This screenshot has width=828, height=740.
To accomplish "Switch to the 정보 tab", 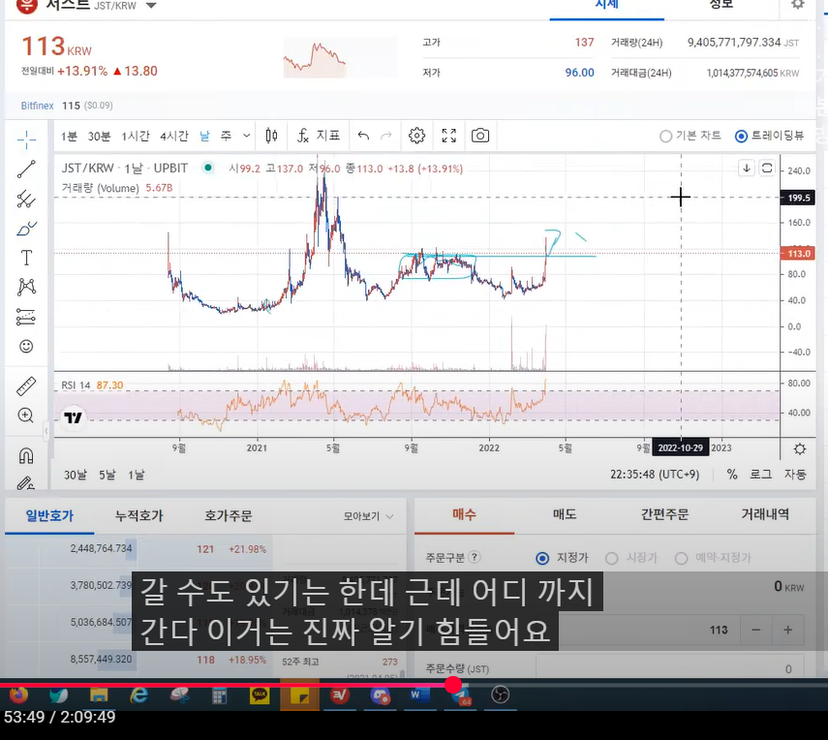I will click(x=721, y=5).
